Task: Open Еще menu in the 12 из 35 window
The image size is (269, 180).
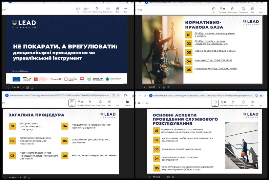Action: 117,103
